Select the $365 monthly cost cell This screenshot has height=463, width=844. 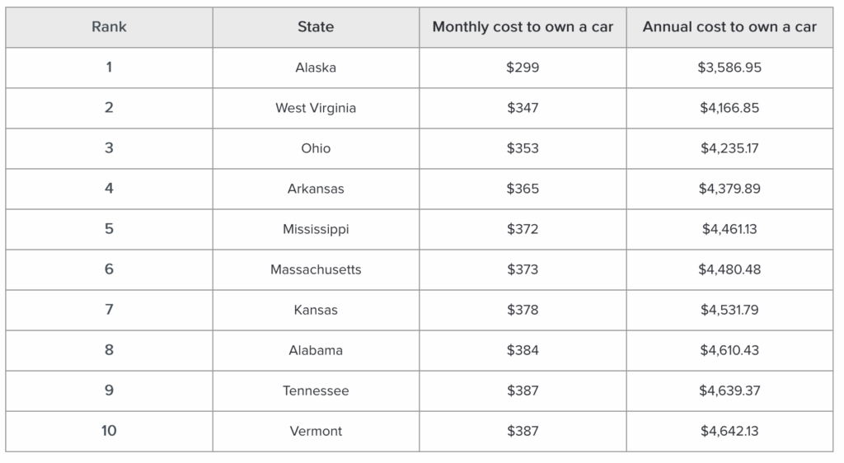pos(523,189)
